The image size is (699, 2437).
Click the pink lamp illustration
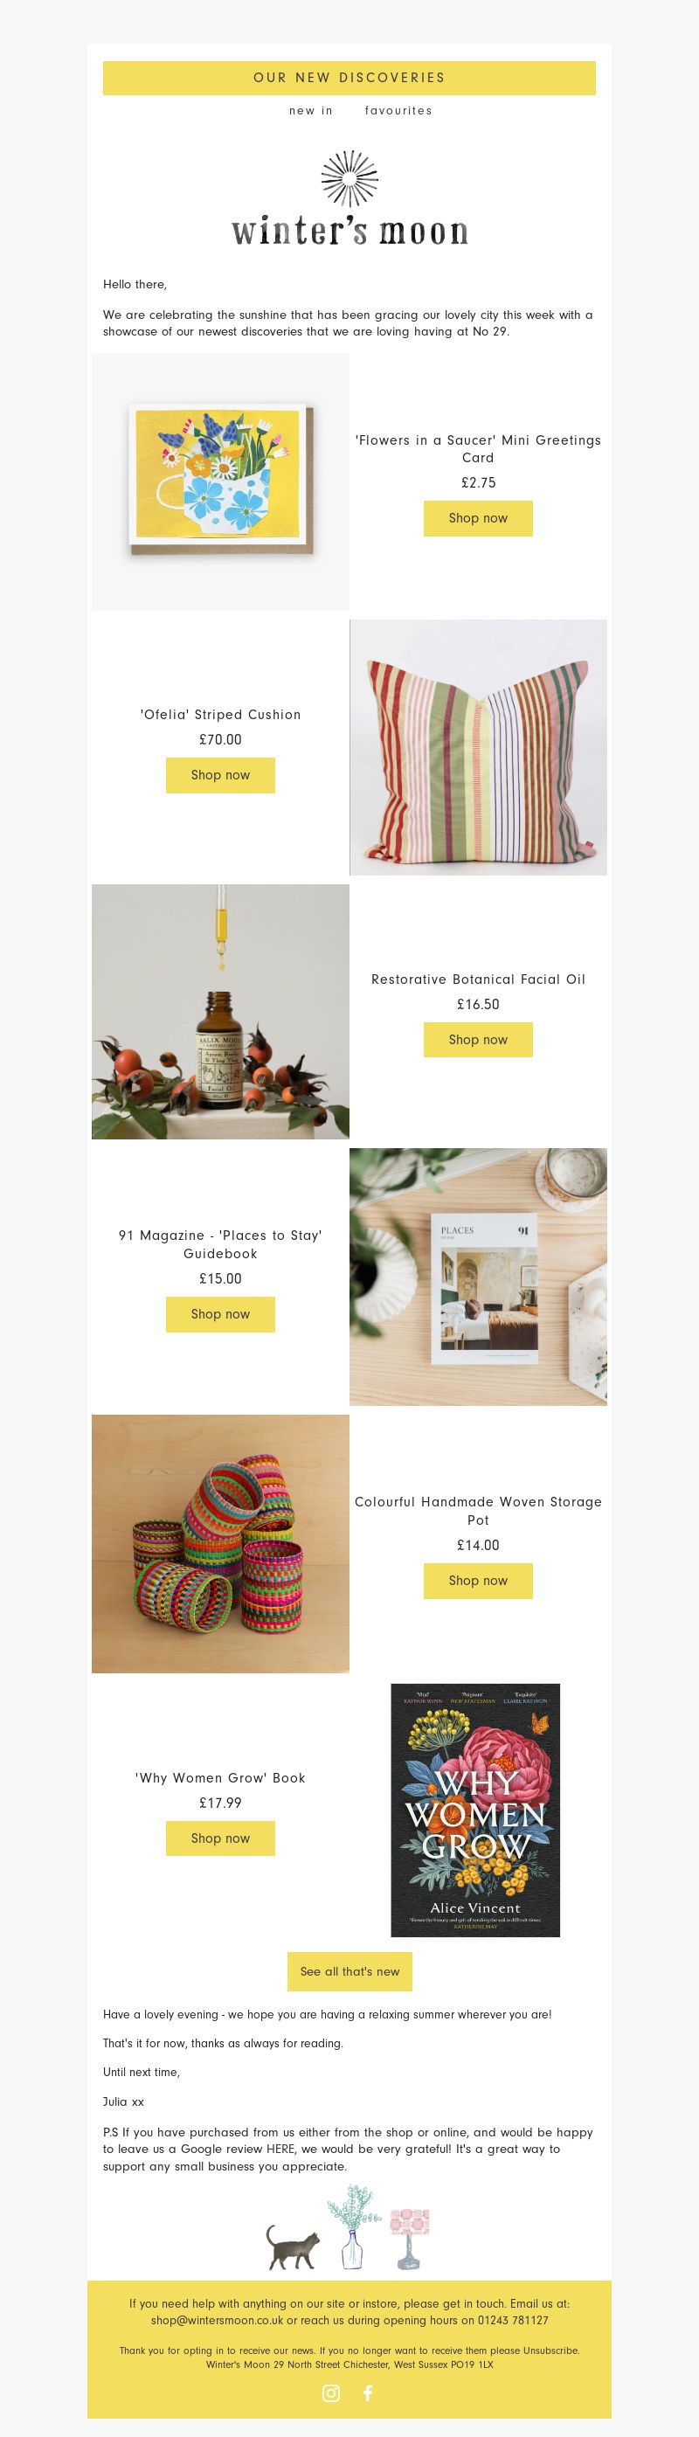(410, 2239)
